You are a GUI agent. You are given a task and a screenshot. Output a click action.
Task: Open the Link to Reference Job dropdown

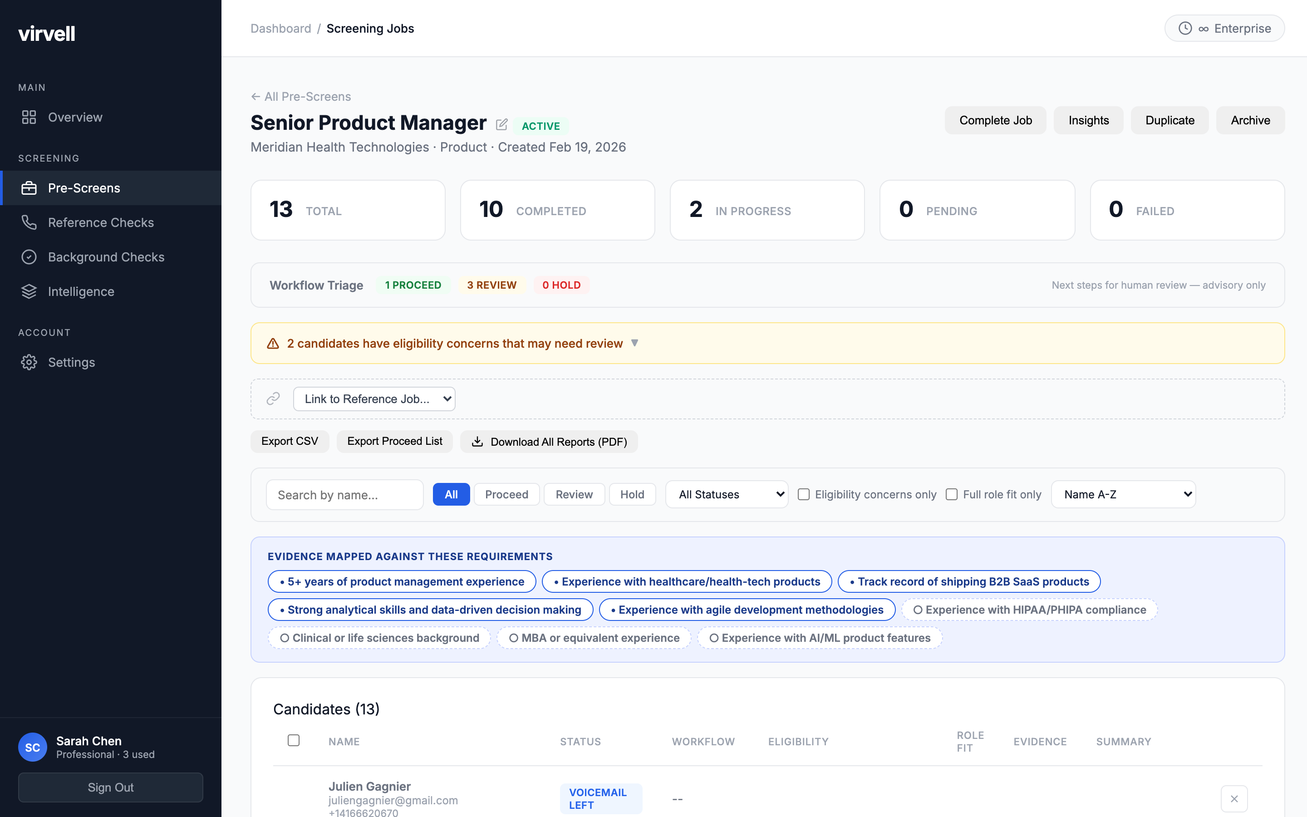pos(374,398)
